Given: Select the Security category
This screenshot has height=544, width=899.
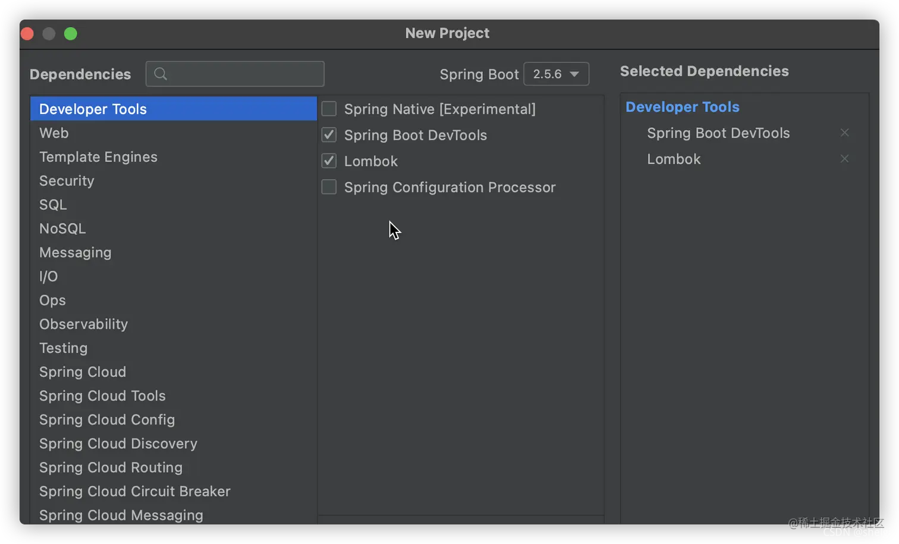Looking at the screenshot, I should tap(174, 181).
